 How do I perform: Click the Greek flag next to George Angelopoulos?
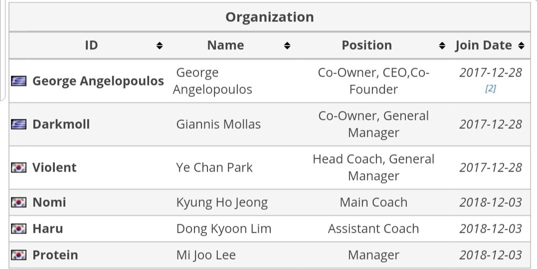18,81
